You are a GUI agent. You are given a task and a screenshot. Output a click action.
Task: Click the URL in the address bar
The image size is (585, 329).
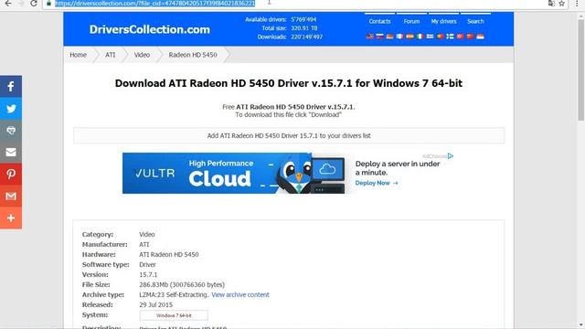154,4
